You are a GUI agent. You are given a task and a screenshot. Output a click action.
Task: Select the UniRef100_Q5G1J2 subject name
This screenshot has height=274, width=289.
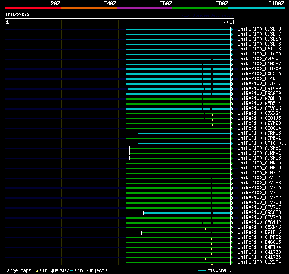[x=259, y=223]
